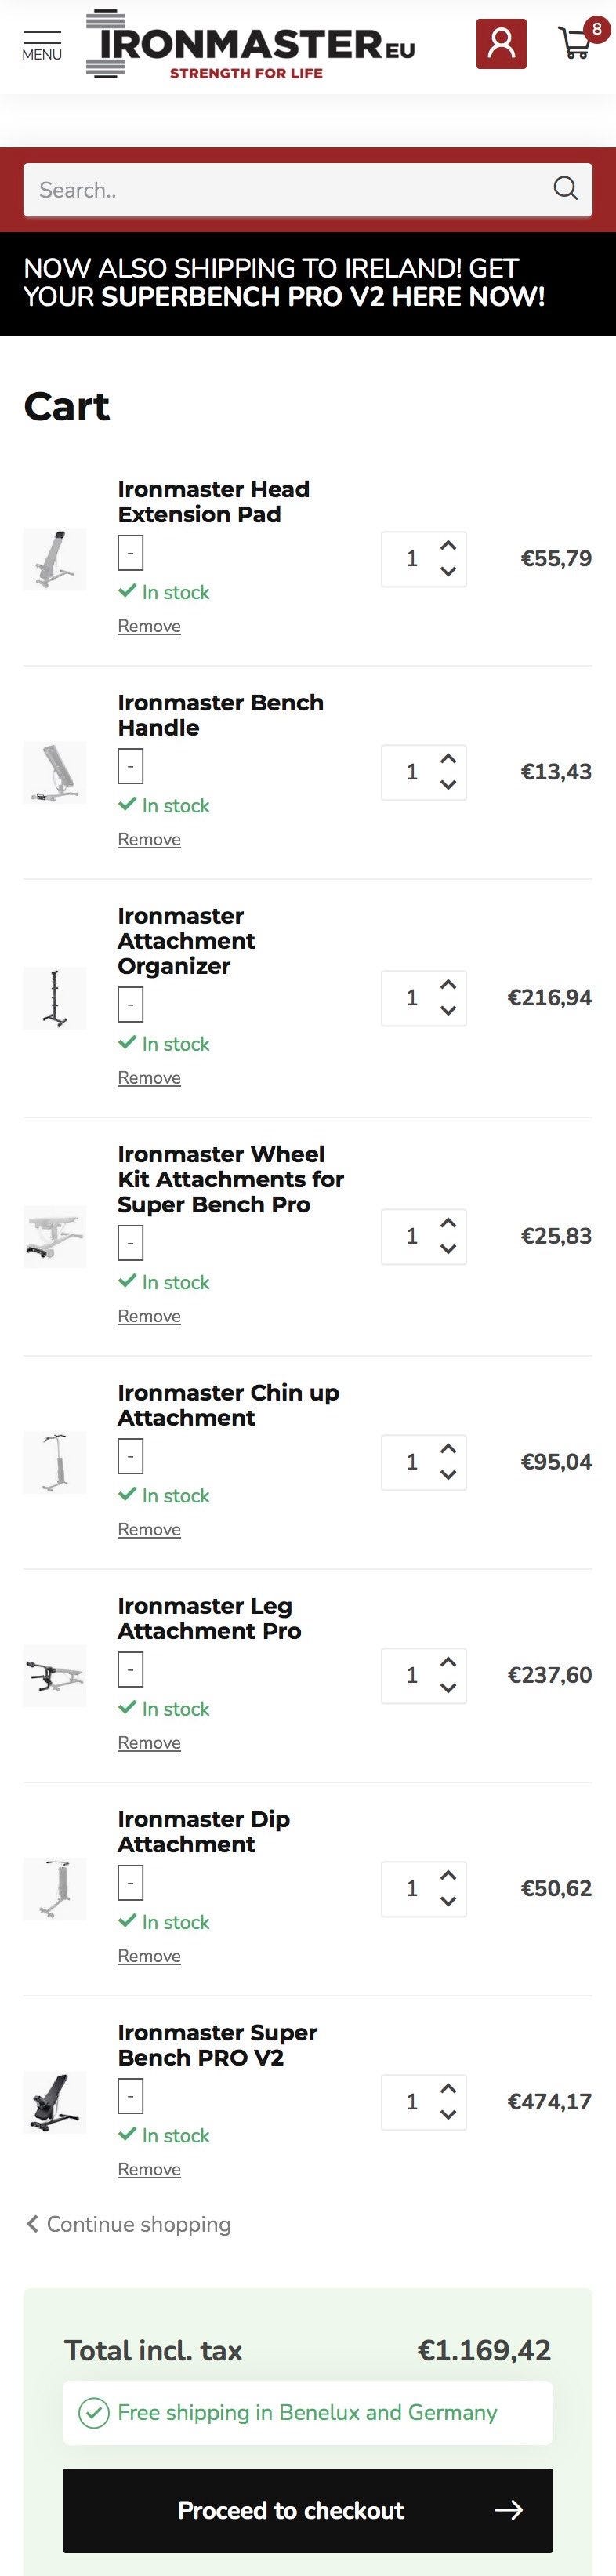Increase quantity of Head Extension Pad

point(448,546)
